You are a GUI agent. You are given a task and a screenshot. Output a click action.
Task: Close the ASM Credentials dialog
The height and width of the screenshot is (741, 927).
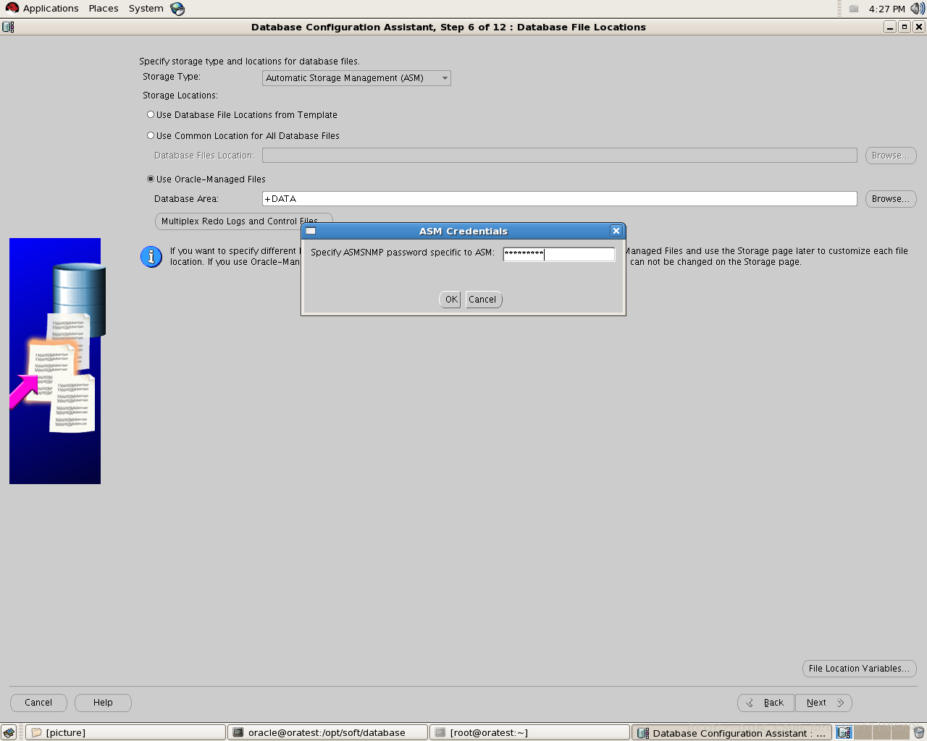click(616, 231)
